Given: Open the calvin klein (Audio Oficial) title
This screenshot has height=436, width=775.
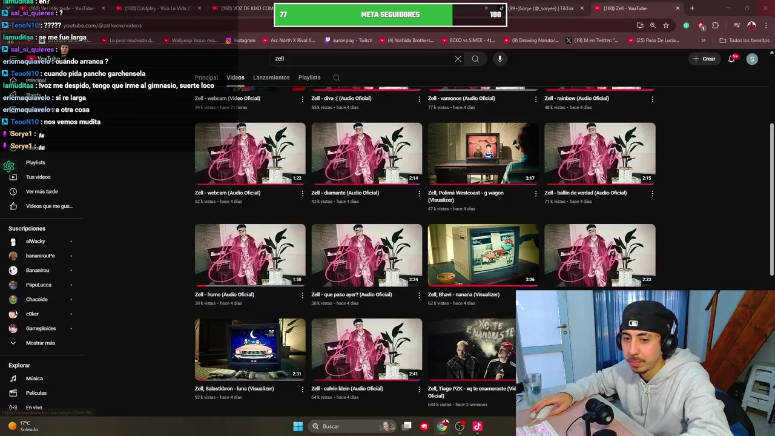Looking at the screenshot, I should point(347,389).
